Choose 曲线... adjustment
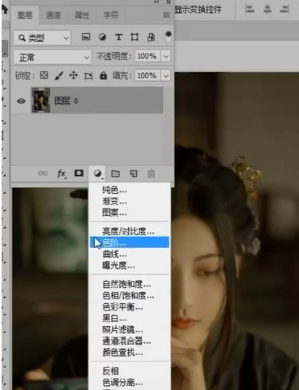 130,254
